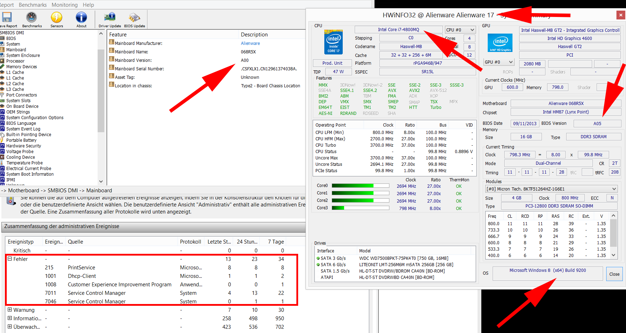Open the Benchmarks menu
This screenshot has width=626, height=333.
(x=33, y=5)
